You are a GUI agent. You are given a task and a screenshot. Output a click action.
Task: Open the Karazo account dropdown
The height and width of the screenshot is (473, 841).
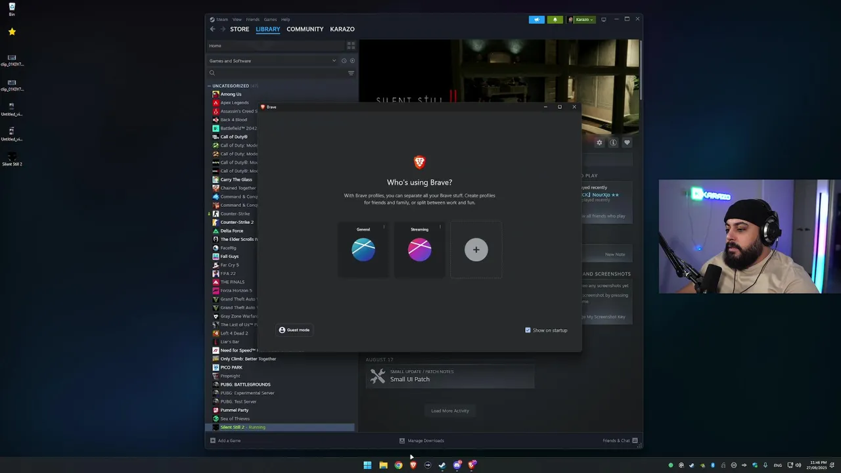pos(581,20)
